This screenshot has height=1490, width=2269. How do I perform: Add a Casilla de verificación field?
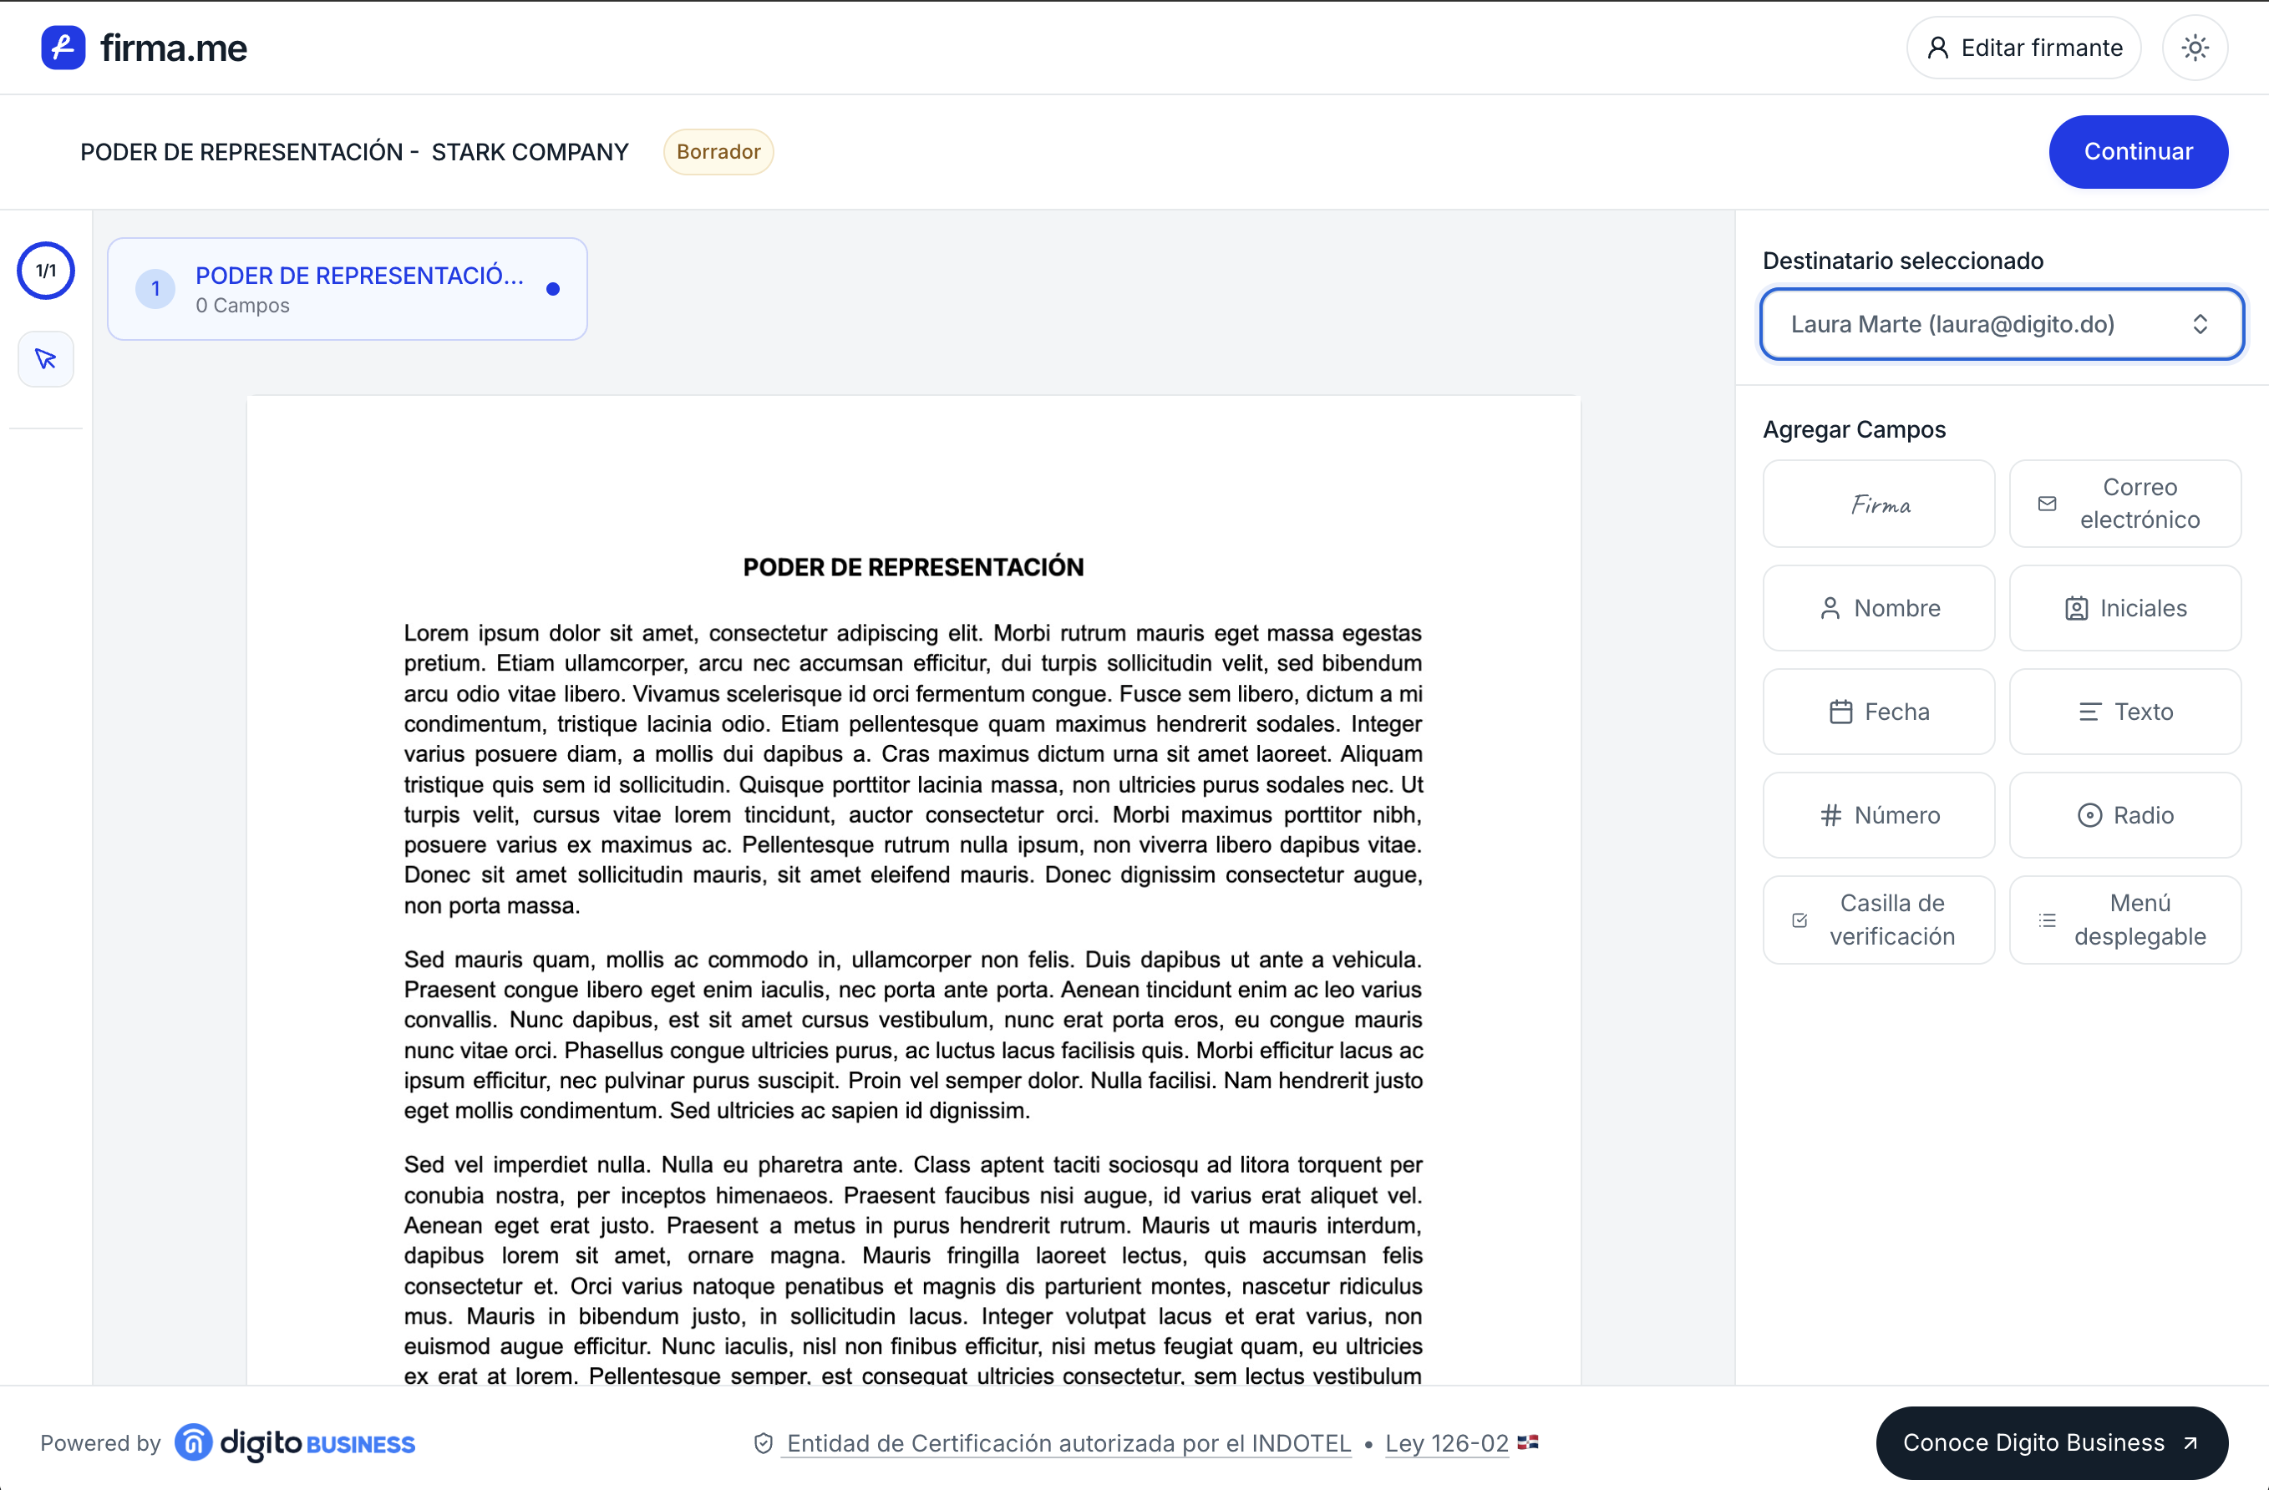click(x=1878, y=920)
